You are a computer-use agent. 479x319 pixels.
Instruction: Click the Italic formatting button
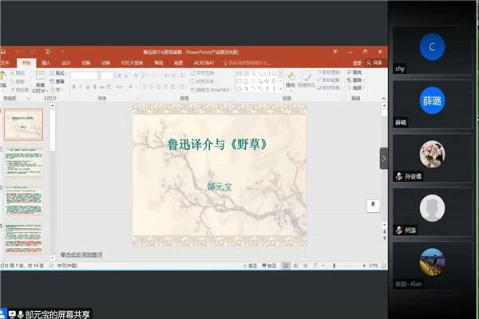[x=81, y=87]
